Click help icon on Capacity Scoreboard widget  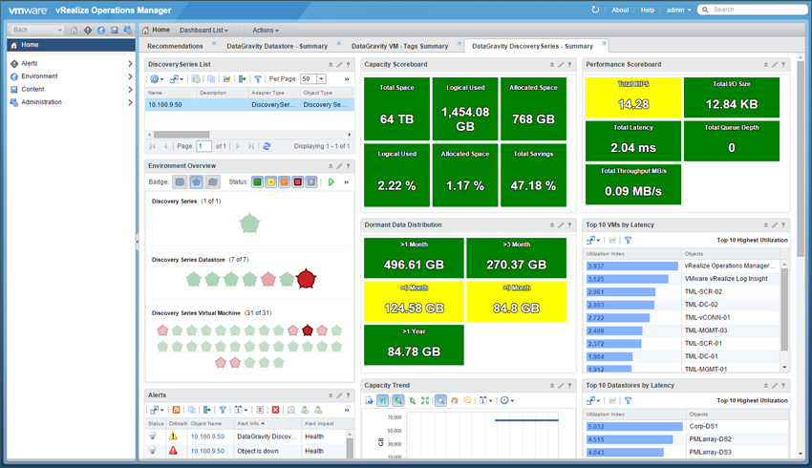click(x=569, y=65)
